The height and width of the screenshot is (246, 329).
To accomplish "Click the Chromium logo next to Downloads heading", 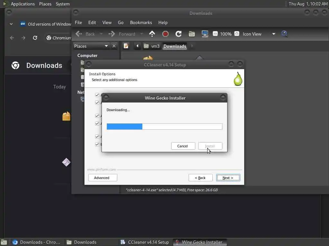I will tap(15, 65).
